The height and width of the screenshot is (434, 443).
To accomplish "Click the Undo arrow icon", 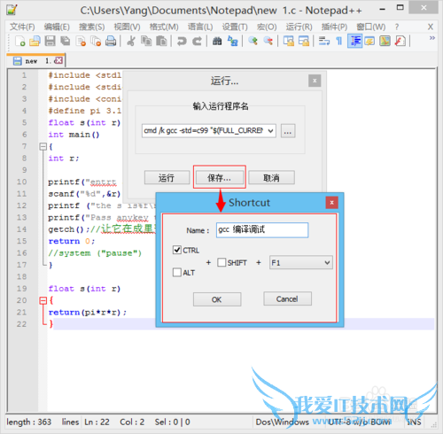I will coord(182,41).
